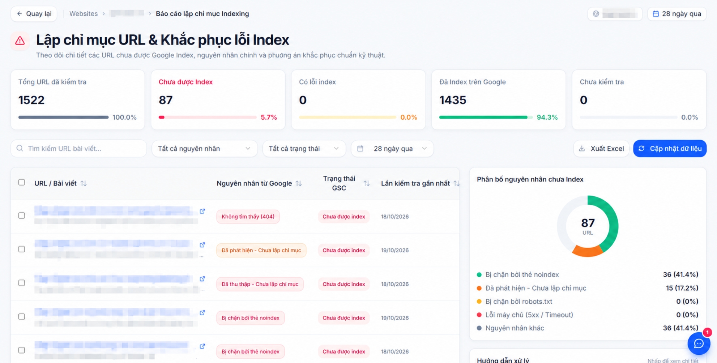
Task: Go to Websites breadcrumb
Action: click(x=84, y=14)
